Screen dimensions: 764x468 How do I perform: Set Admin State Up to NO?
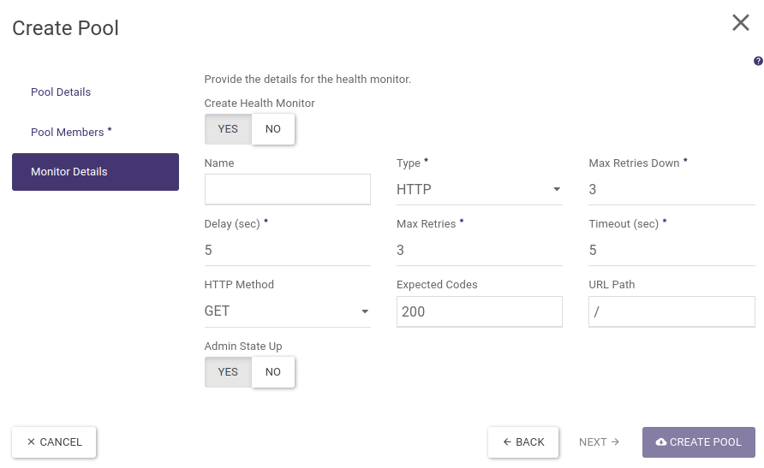tap(272, 372)
